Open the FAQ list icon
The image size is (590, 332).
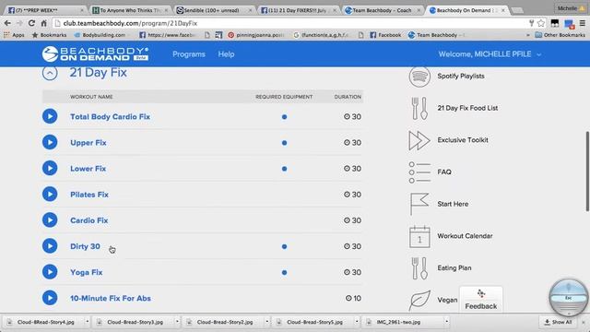419,172
